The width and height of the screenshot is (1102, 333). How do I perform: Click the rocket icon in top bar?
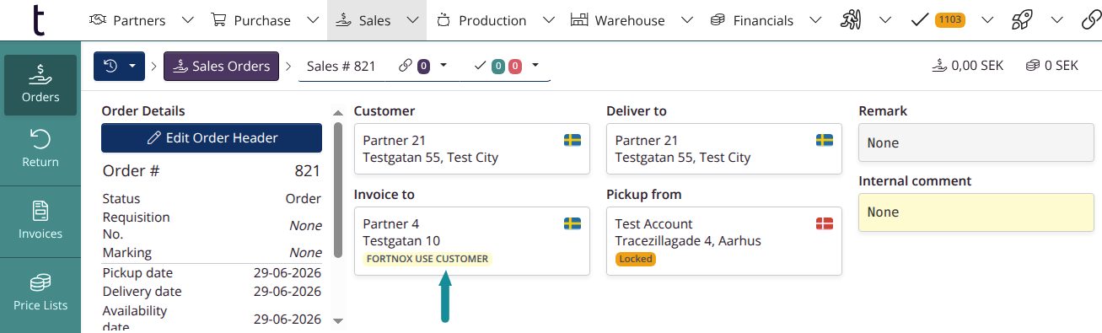(1022, 20)
